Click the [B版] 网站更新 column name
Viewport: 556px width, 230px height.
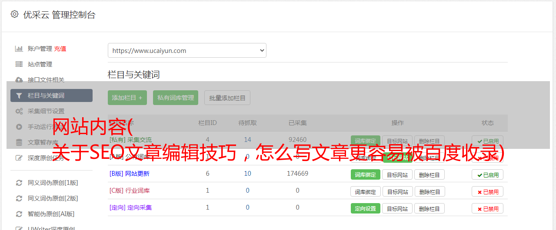tap(130, 174)
